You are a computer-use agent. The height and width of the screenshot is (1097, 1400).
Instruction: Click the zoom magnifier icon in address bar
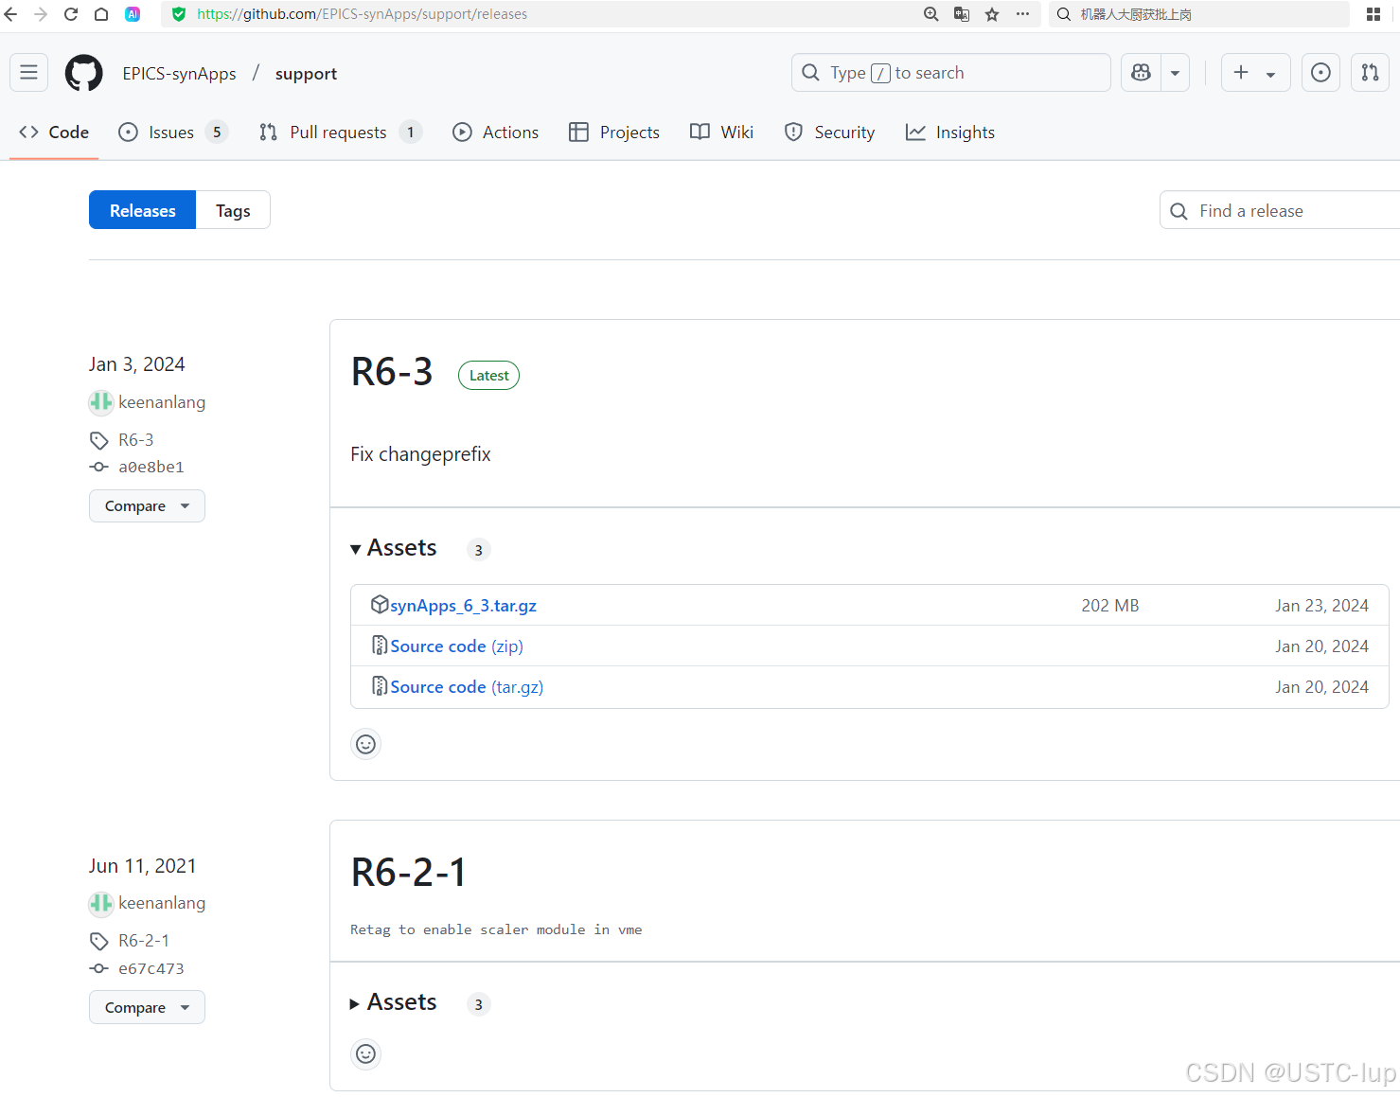931,14
